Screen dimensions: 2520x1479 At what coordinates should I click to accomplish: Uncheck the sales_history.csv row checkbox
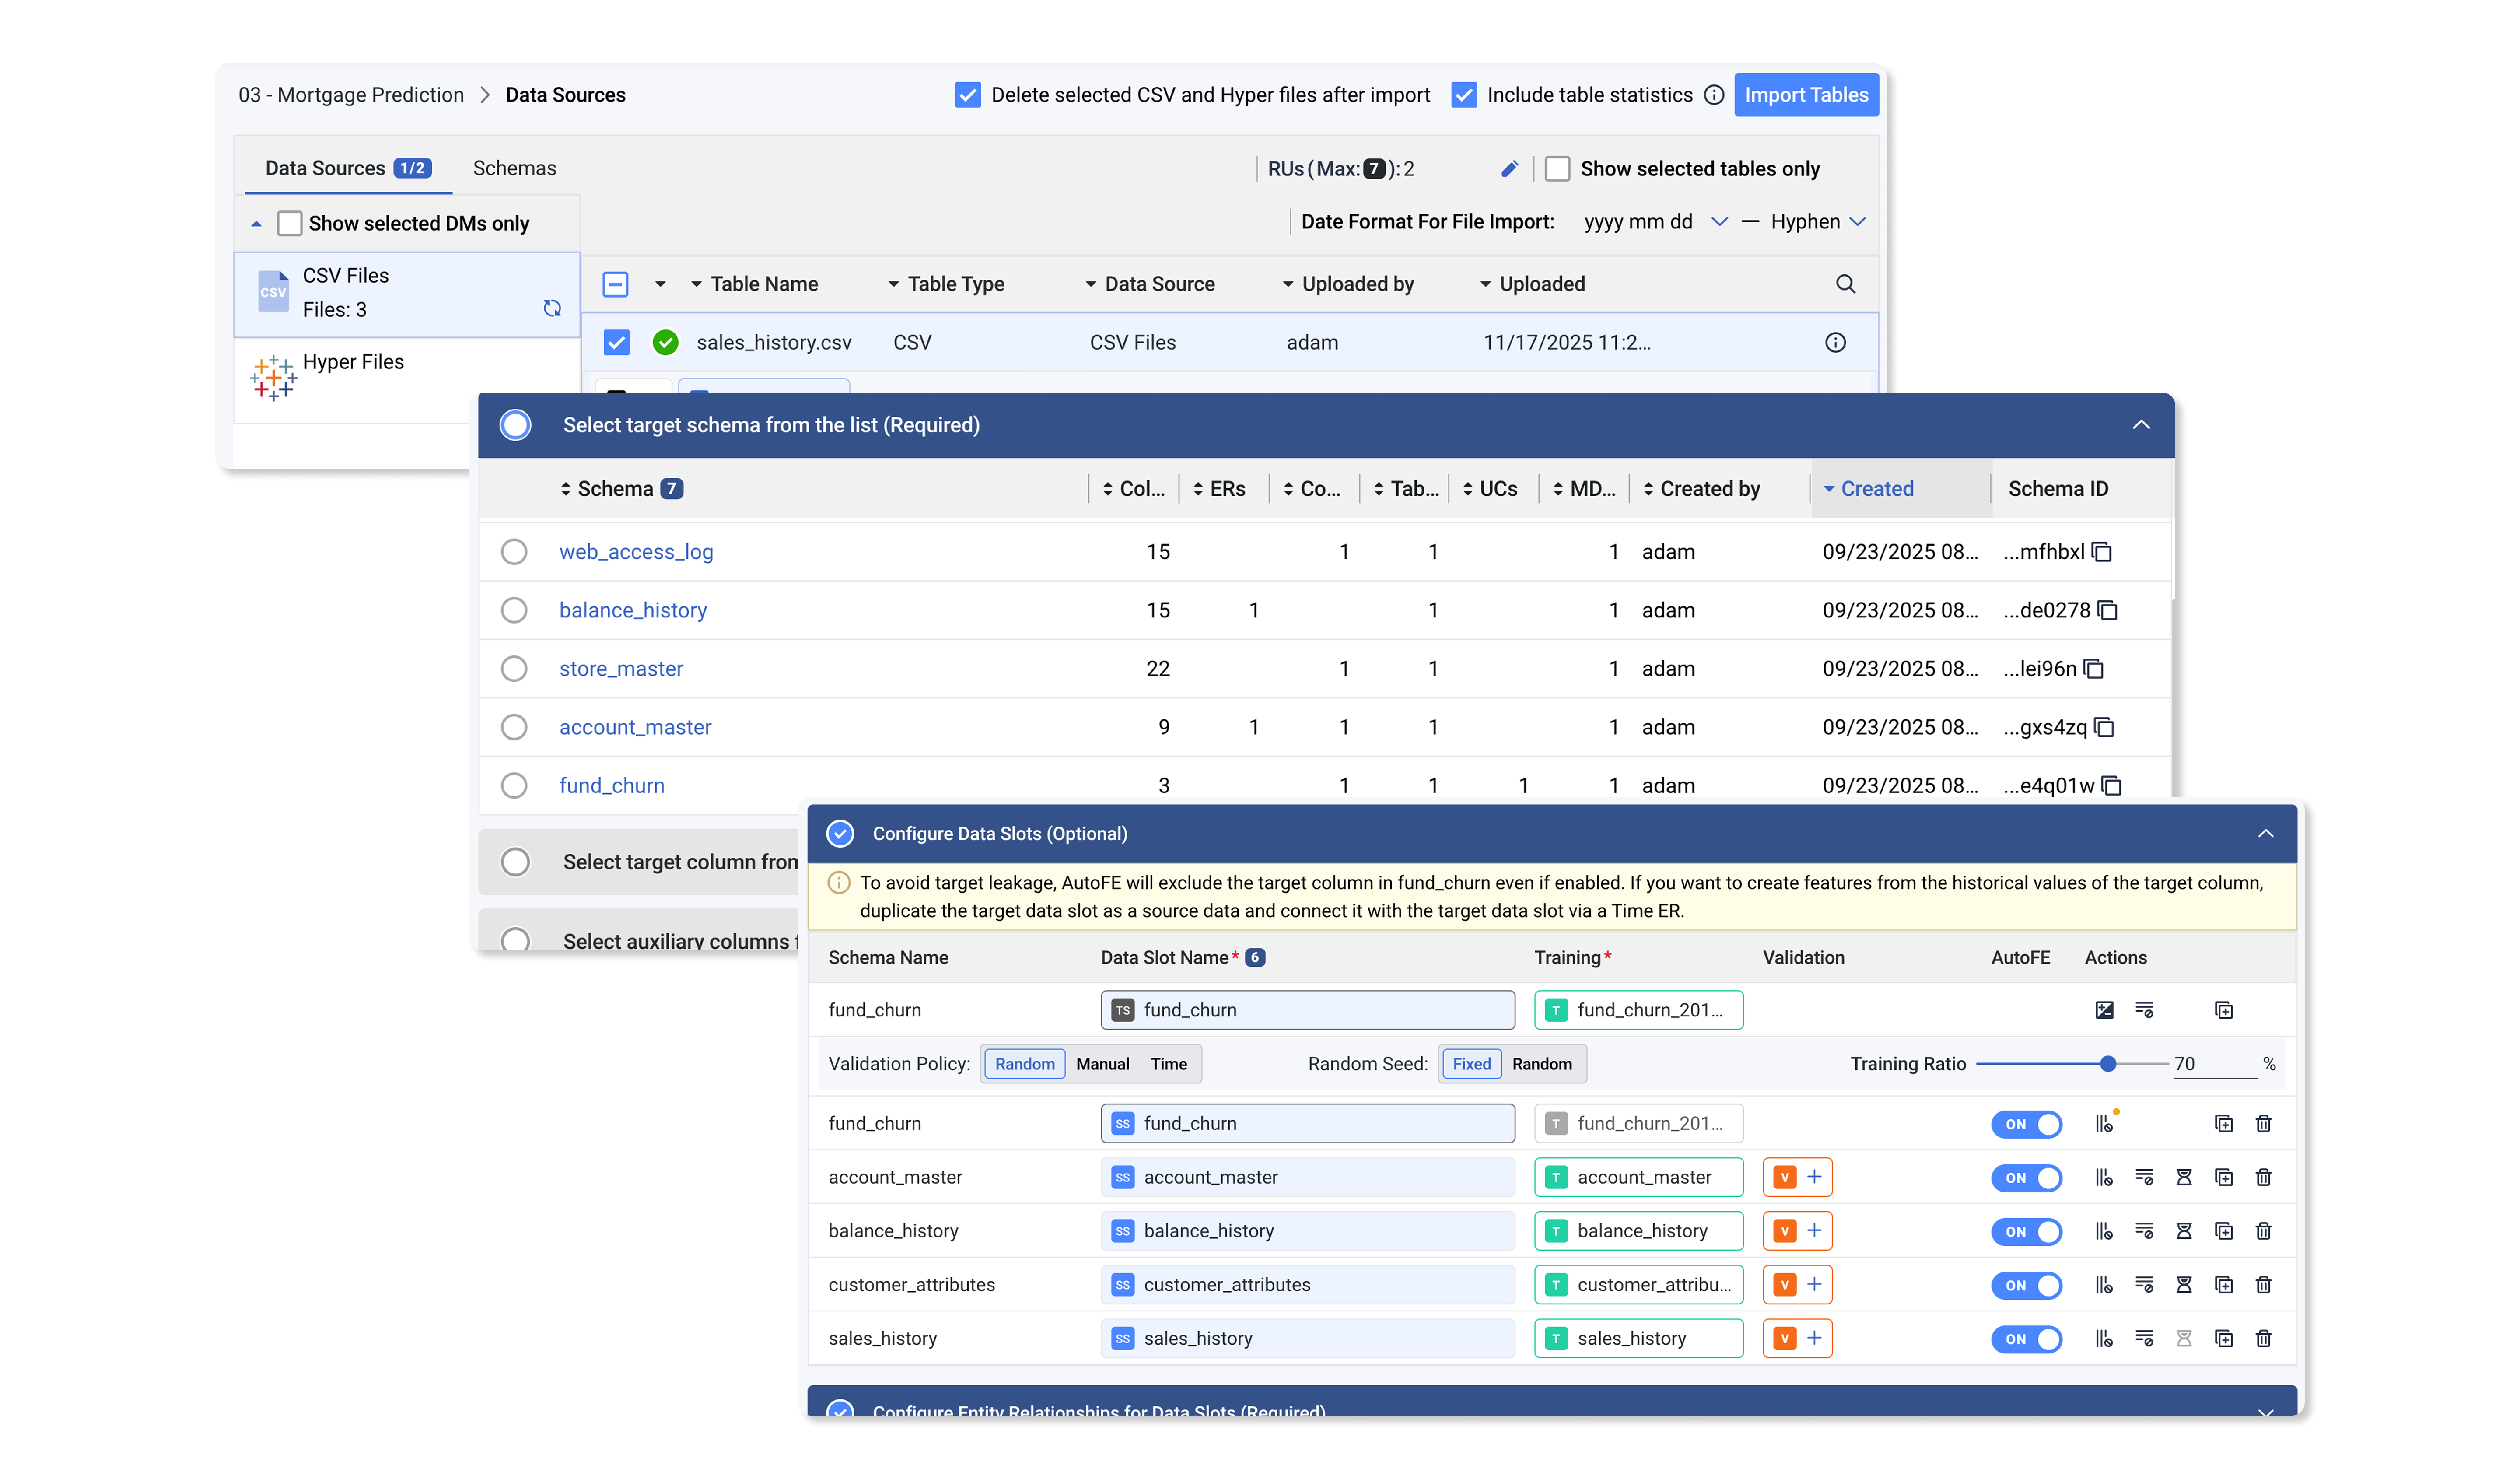617,343
